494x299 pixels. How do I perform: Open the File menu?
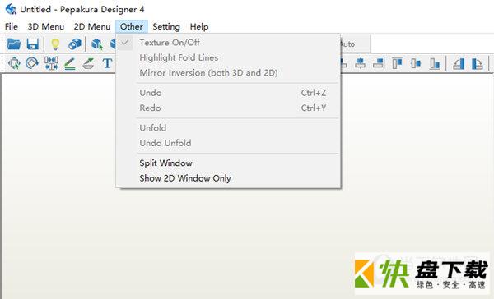coord(12,27)
